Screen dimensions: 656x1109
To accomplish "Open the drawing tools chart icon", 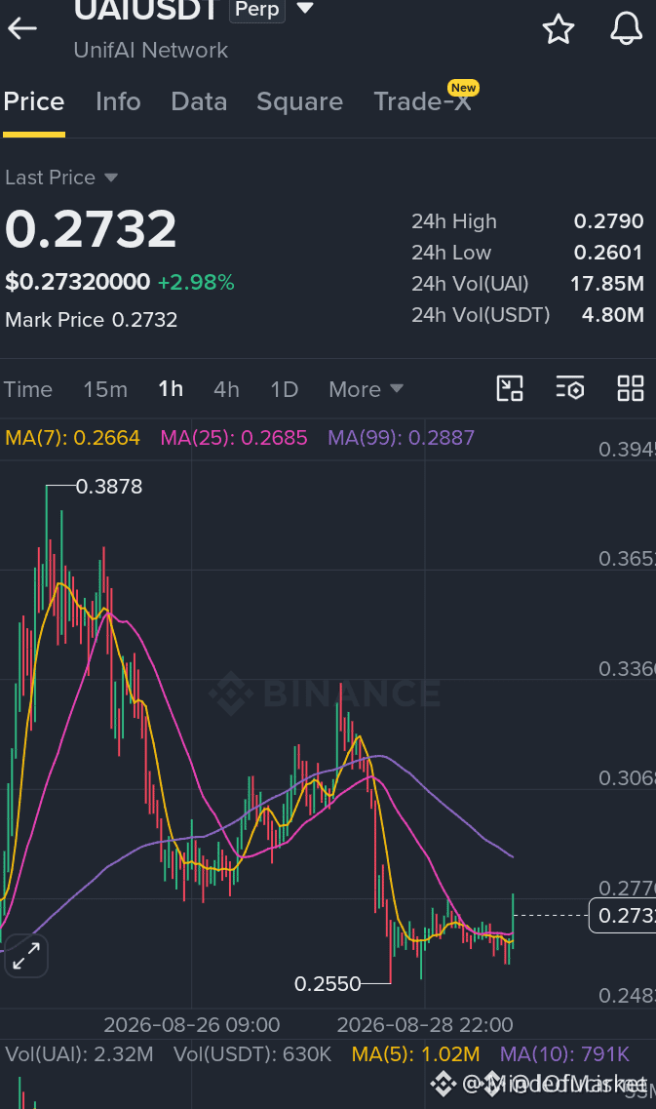I will pos(510,388).
